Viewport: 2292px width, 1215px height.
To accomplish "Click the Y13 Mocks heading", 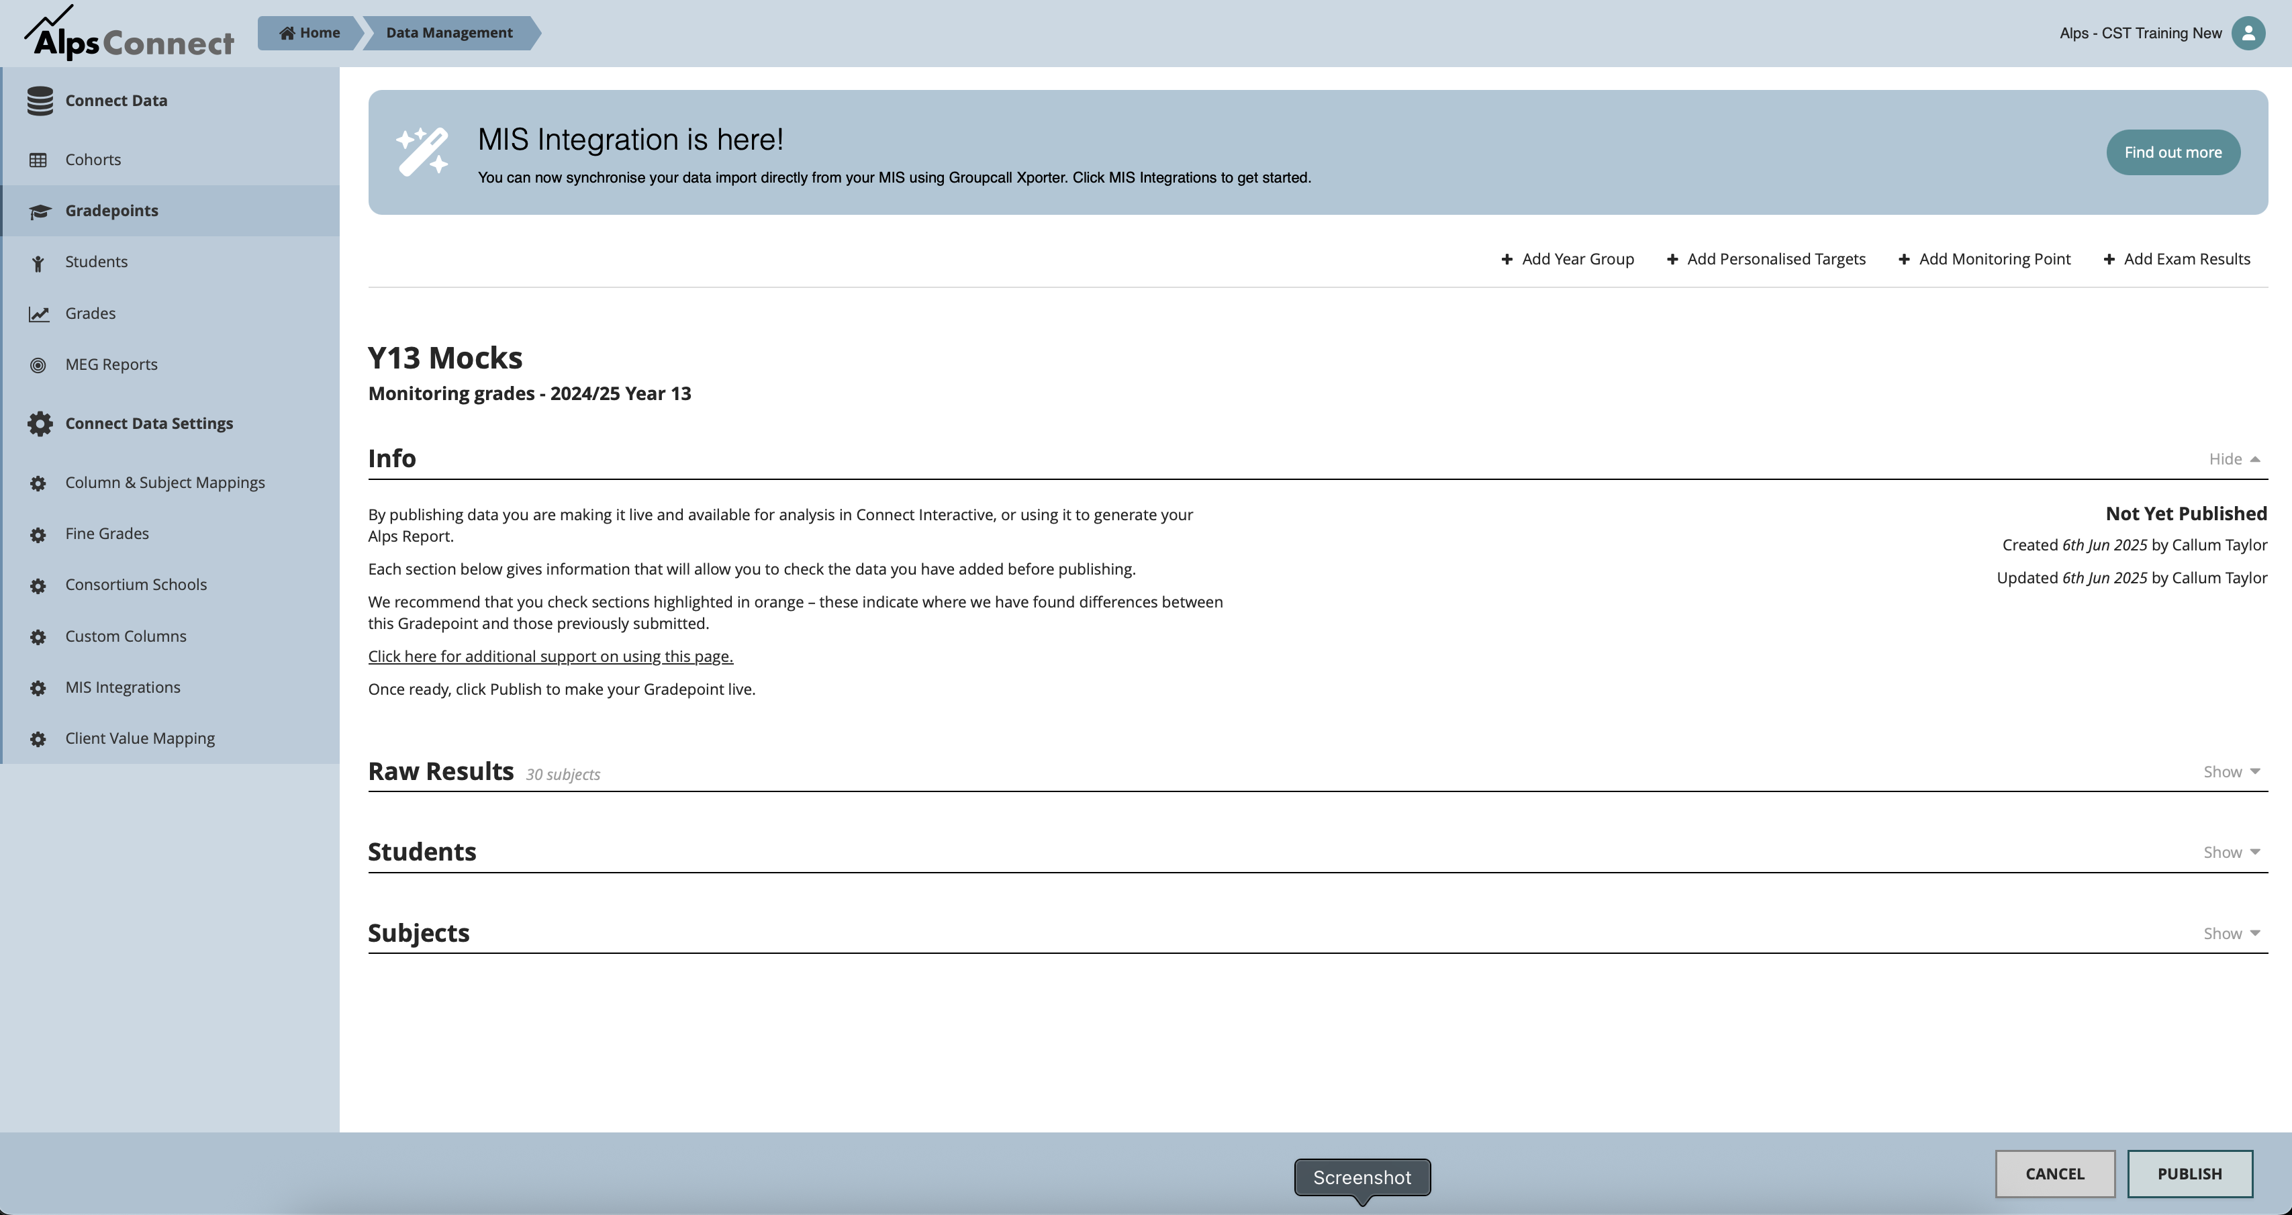I will coord(445,358).
